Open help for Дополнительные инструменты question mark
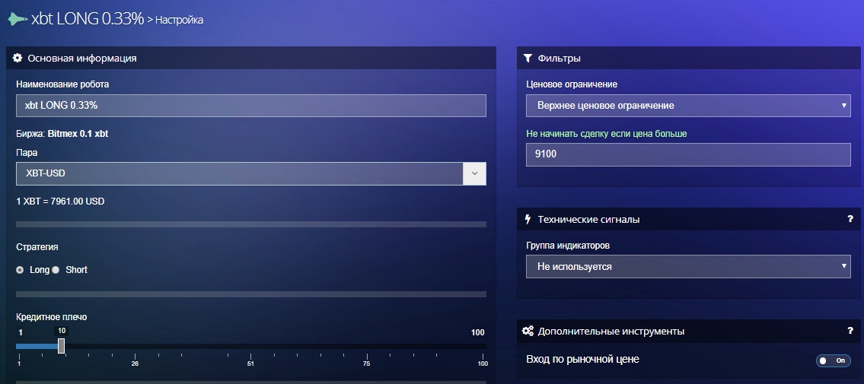This screenshot has width=864, height=384. [x=850, y=332]
